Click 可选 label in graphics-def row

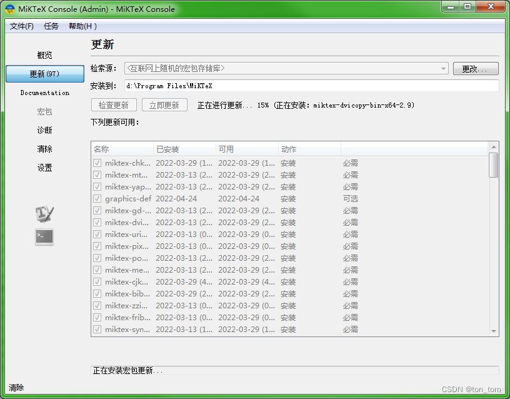point(350,198)
